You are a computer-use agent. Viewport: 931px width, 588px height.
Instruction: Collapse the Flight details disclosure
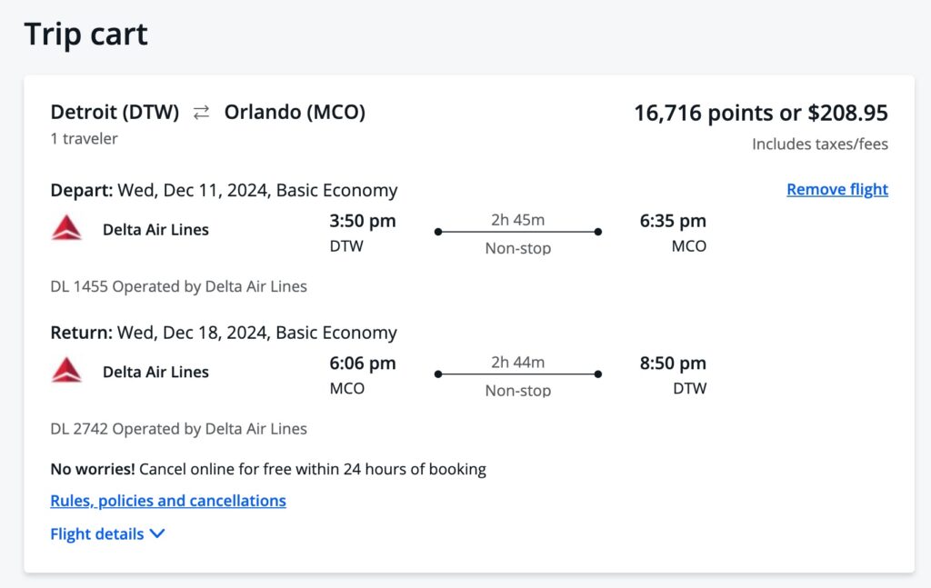pyautogui.click(x=108, y=534)
